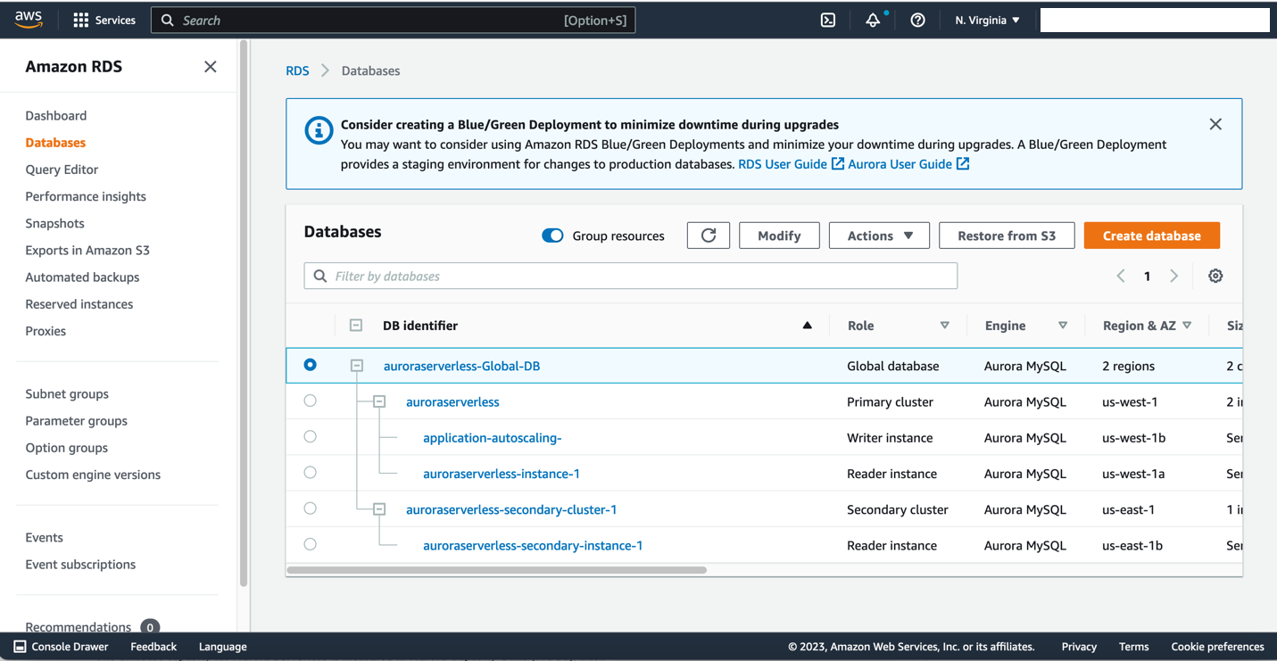
Task: Go to Subnet groups
Action: pos(67,394)
